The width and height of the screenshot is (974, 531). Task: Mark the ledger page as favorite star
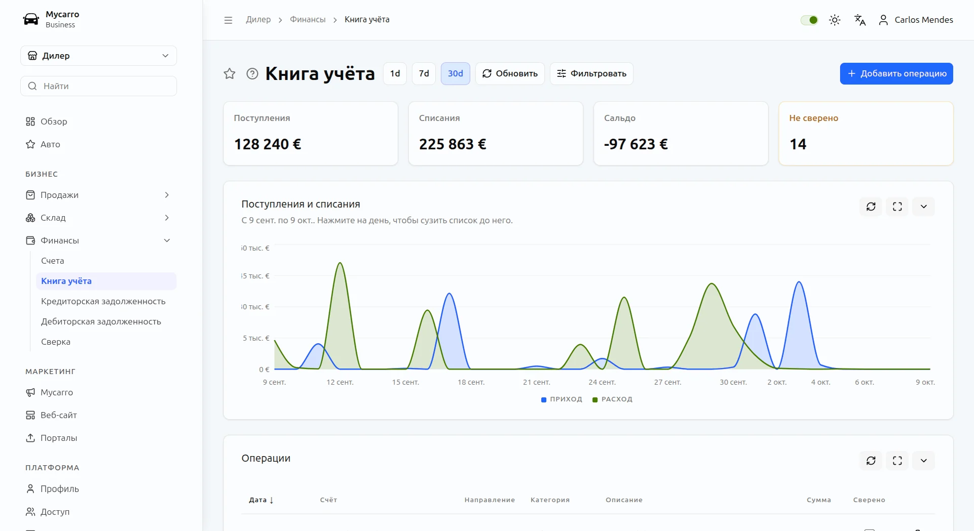coord(230,74)
